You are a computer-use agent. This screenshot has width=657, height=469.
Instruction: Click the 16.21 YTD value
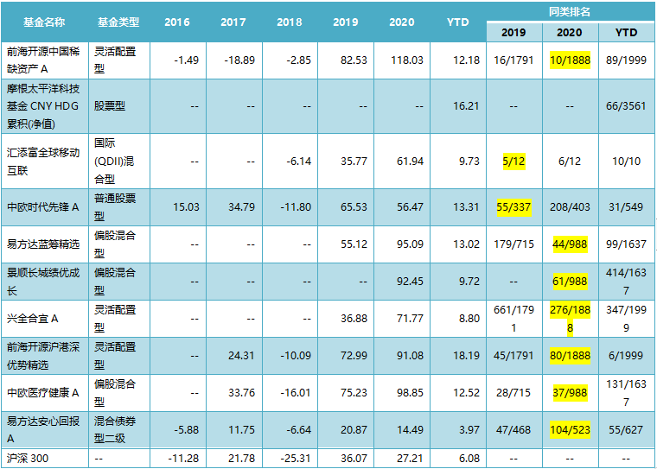click(x=466, y=106)
